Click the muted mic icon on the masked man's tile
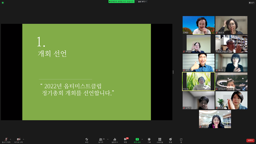 click(217, 89)
